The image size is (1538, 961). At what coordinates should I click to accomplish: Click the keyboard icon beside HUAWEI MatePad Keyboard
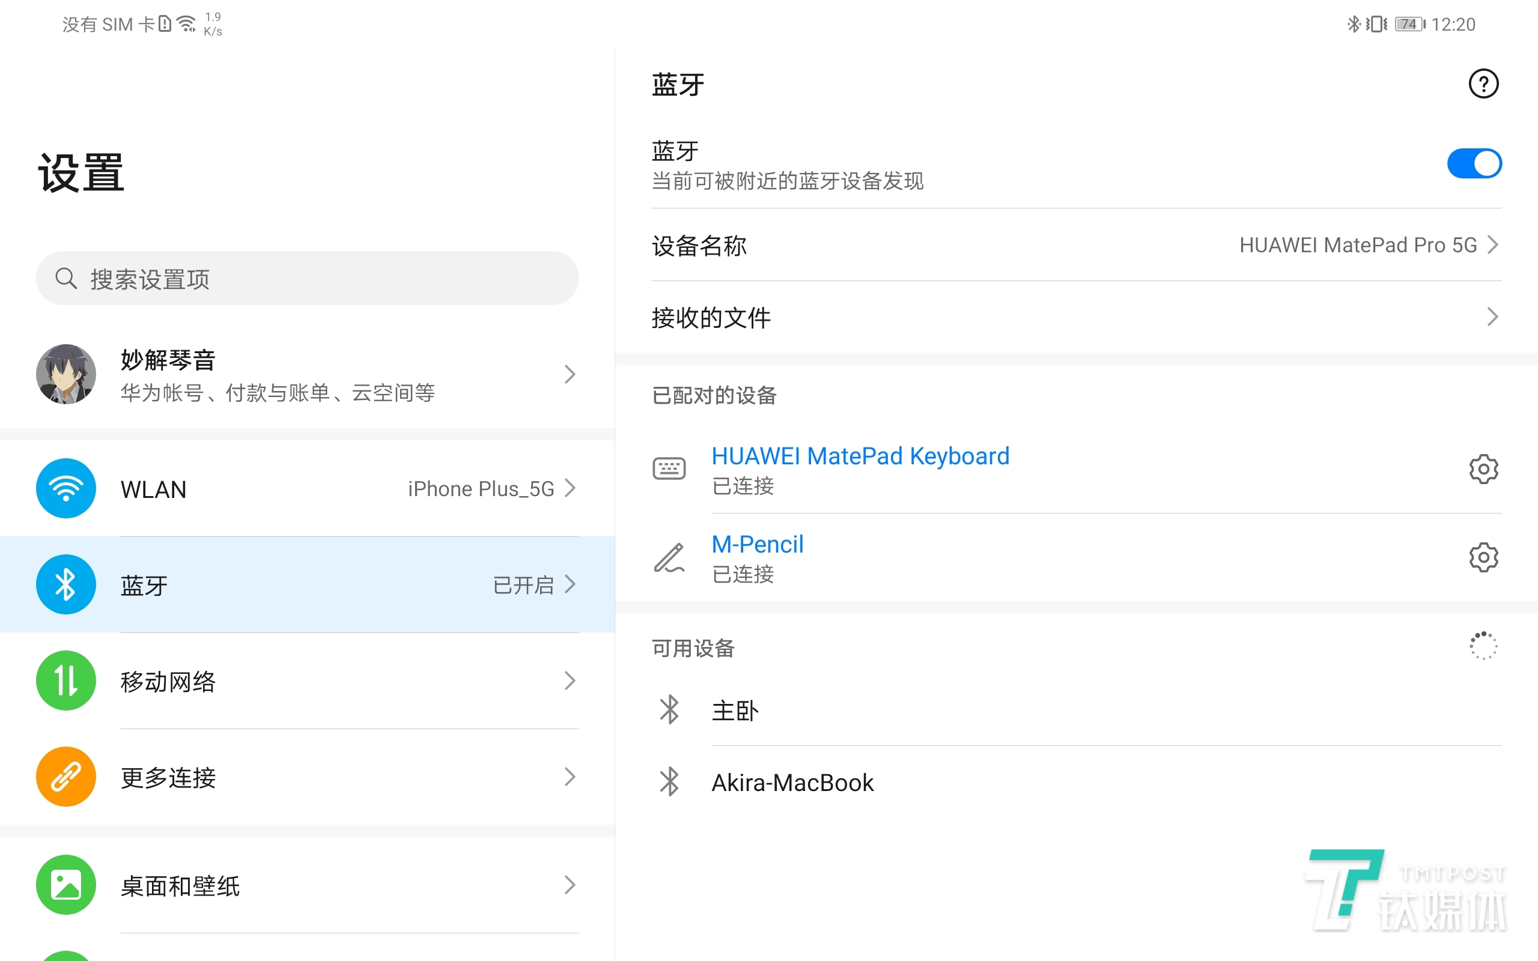click(669, 468)
